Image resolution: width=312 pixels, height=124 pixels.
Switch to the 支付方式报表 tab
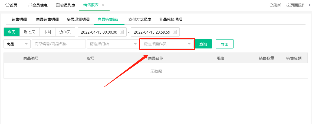[140, 19]
